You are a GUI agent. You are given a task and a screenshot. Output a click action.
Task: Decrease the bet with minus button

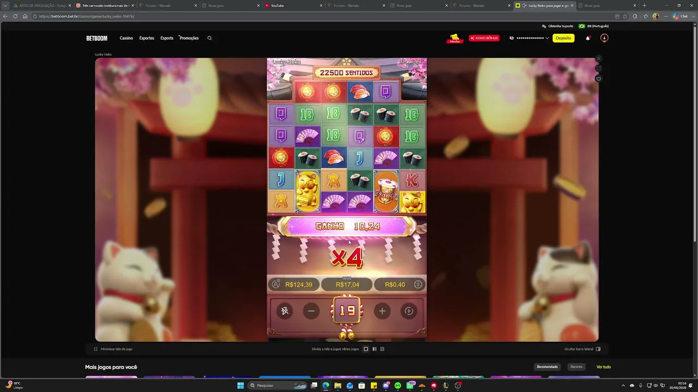pyautogui.click(x=311, y=311)
